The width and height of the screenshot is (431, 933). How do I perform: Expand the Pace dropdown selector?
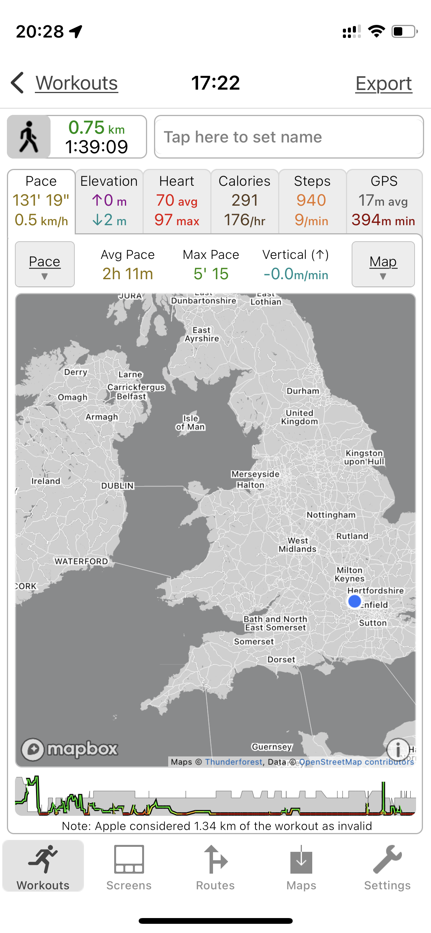45,264
